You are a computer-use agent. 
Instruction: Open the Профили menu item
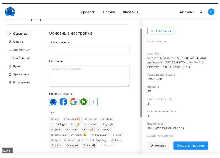tap(88, 12)
